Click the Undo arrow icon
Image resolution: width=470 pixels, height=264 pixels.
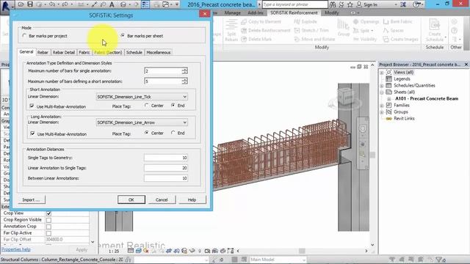52,4
